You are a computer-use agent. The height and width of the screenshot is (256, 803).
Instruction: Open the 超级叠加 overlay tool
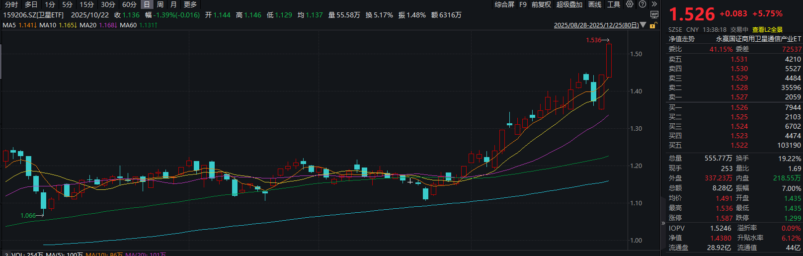[569, 4]
